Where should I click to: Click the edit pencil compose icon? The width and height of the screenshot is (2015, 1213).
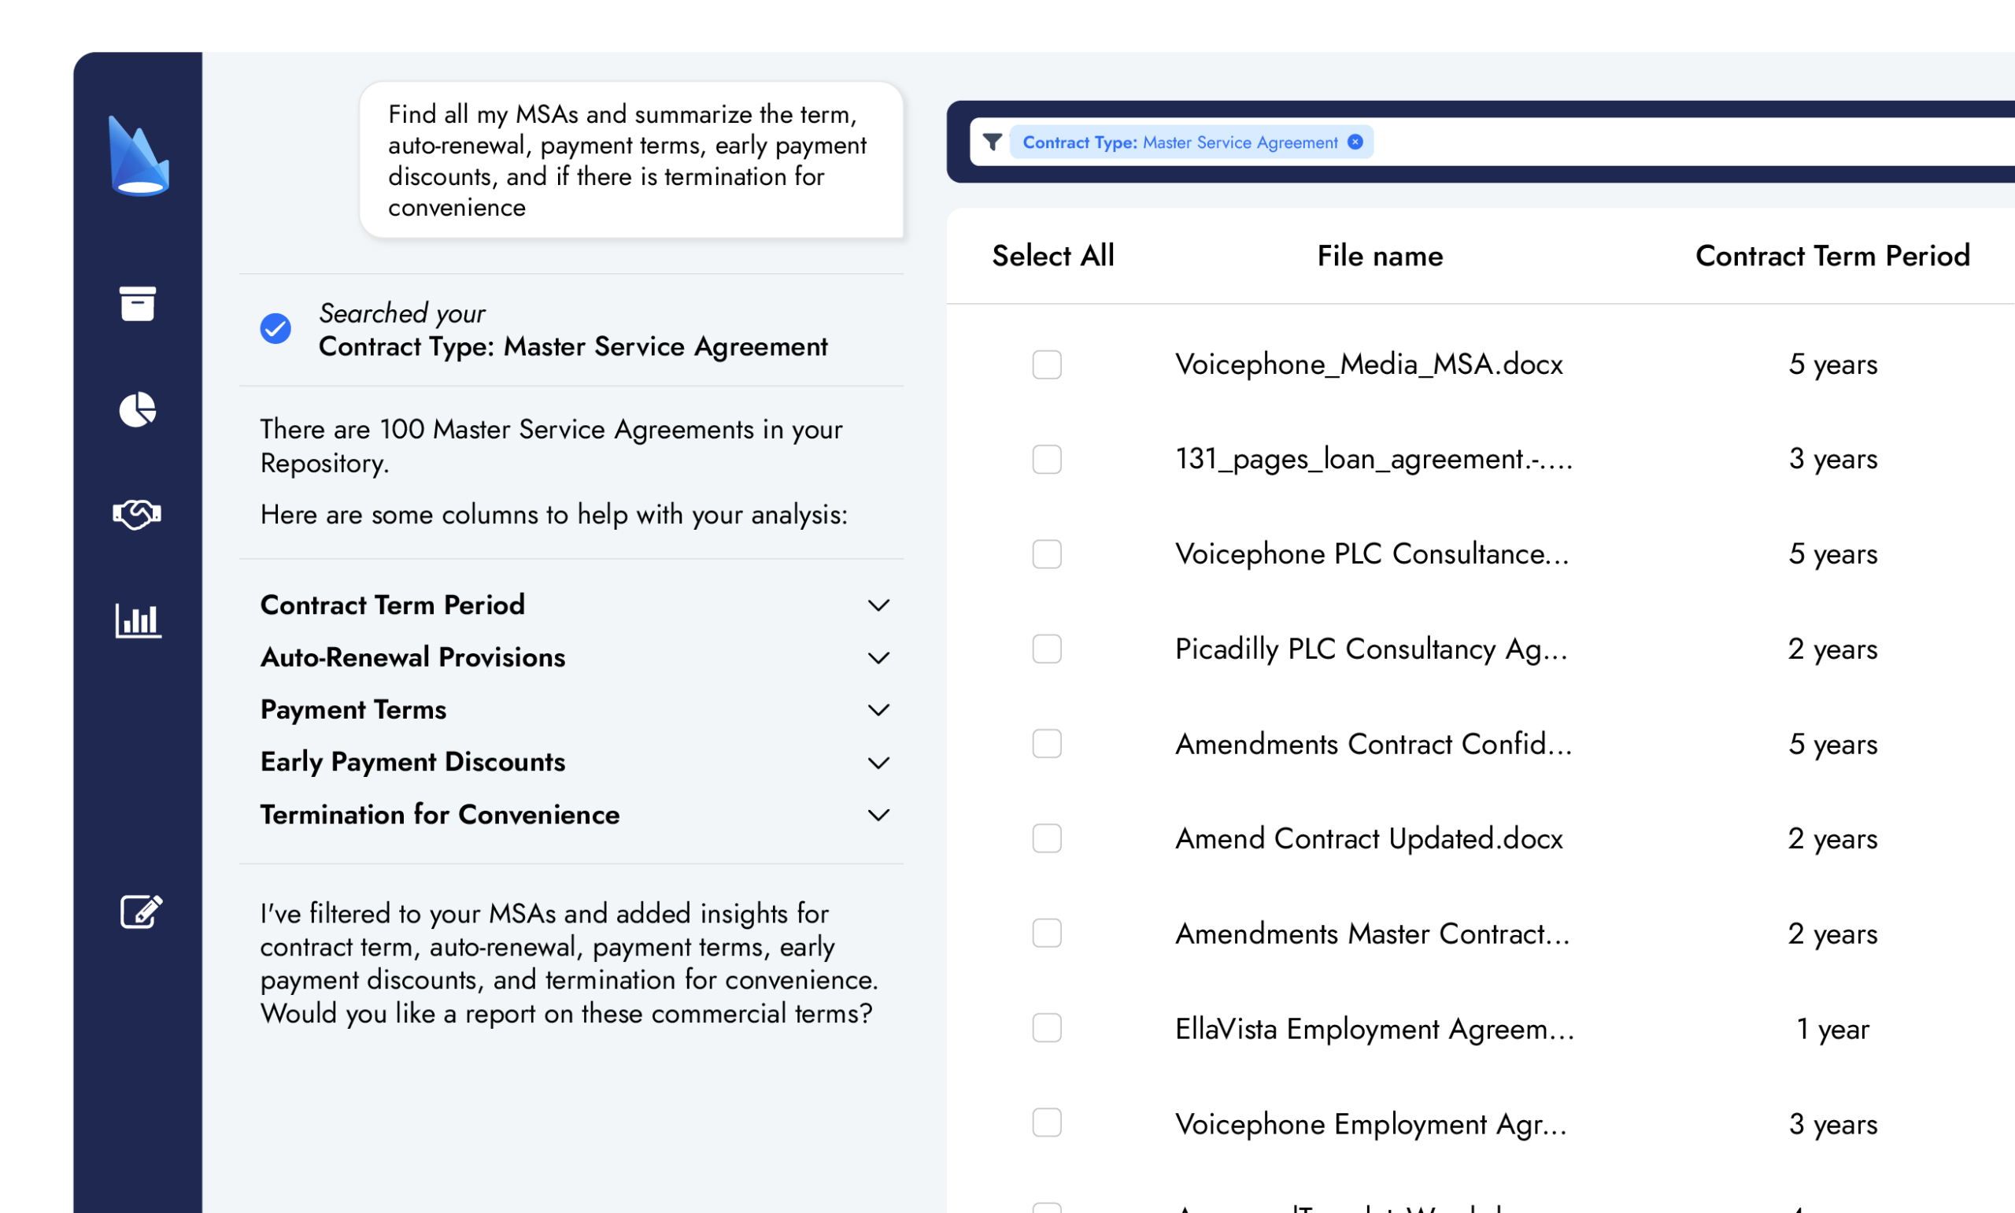(141, 912)
